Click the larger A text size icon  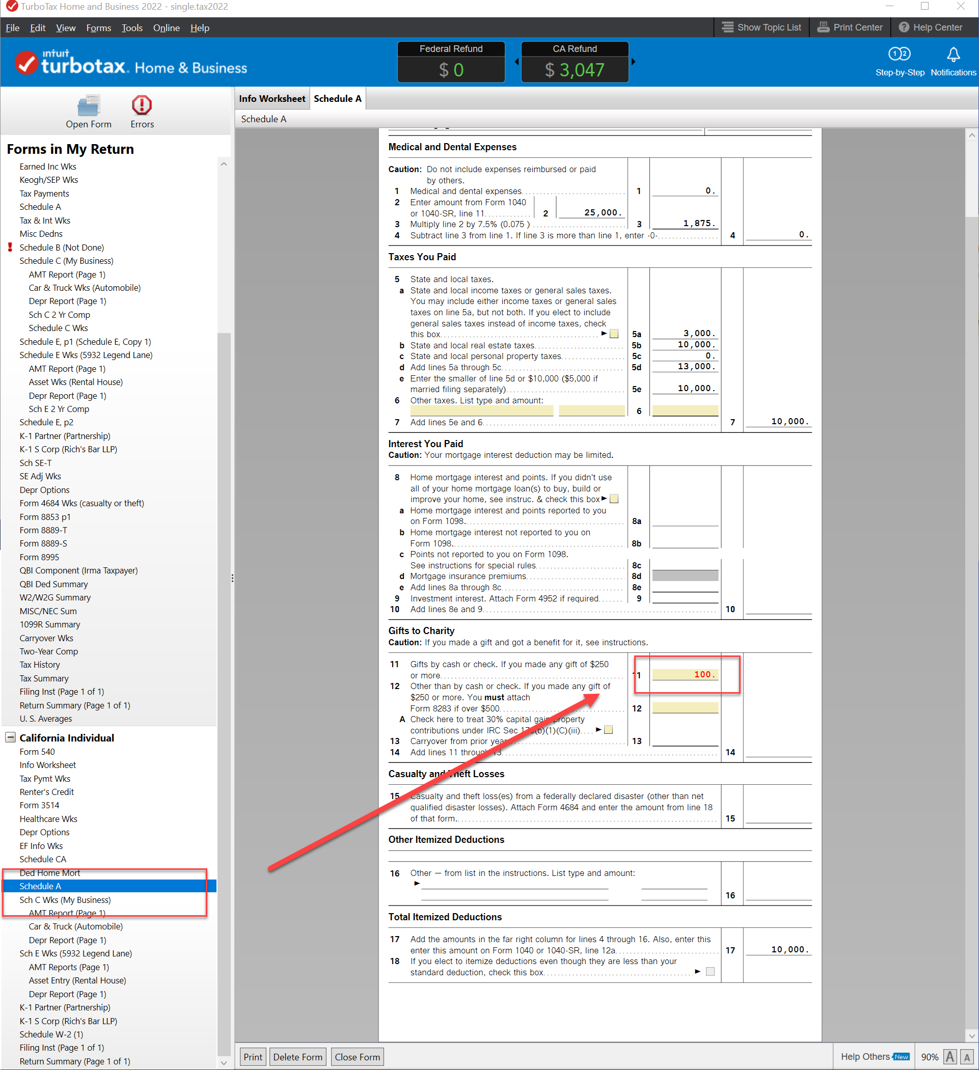[950, 1056]
